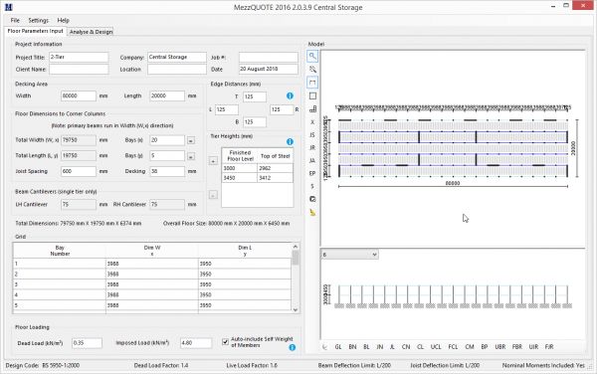Toggle the CL label display
Screen dimensions: 597x374
(420, 347)
